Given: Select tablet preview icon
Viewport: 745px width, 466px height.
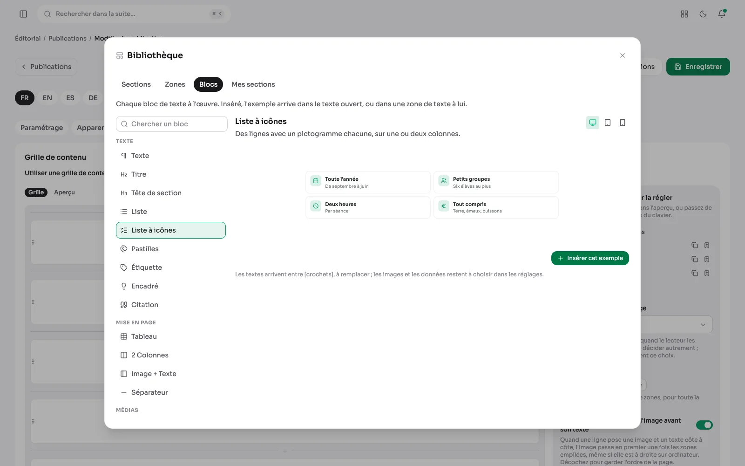Looking at the screenshot, I should pos(608,123).
